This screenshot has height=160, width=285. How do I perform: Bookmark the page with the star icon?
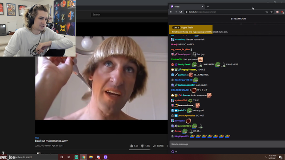pyautogui.click(x=271, y=12)
